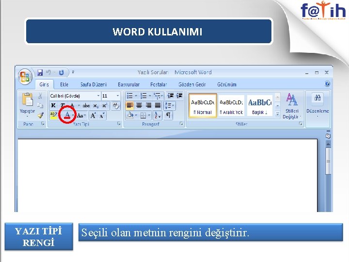Click the Copy icon

click(x=40, y=105)
